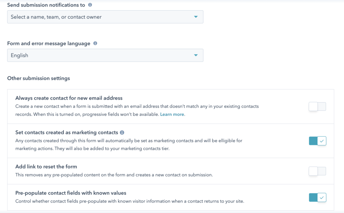Click the description starting 'Create a new contact when a form'
The width and height of the screenshot is (344, 213).
137,110
